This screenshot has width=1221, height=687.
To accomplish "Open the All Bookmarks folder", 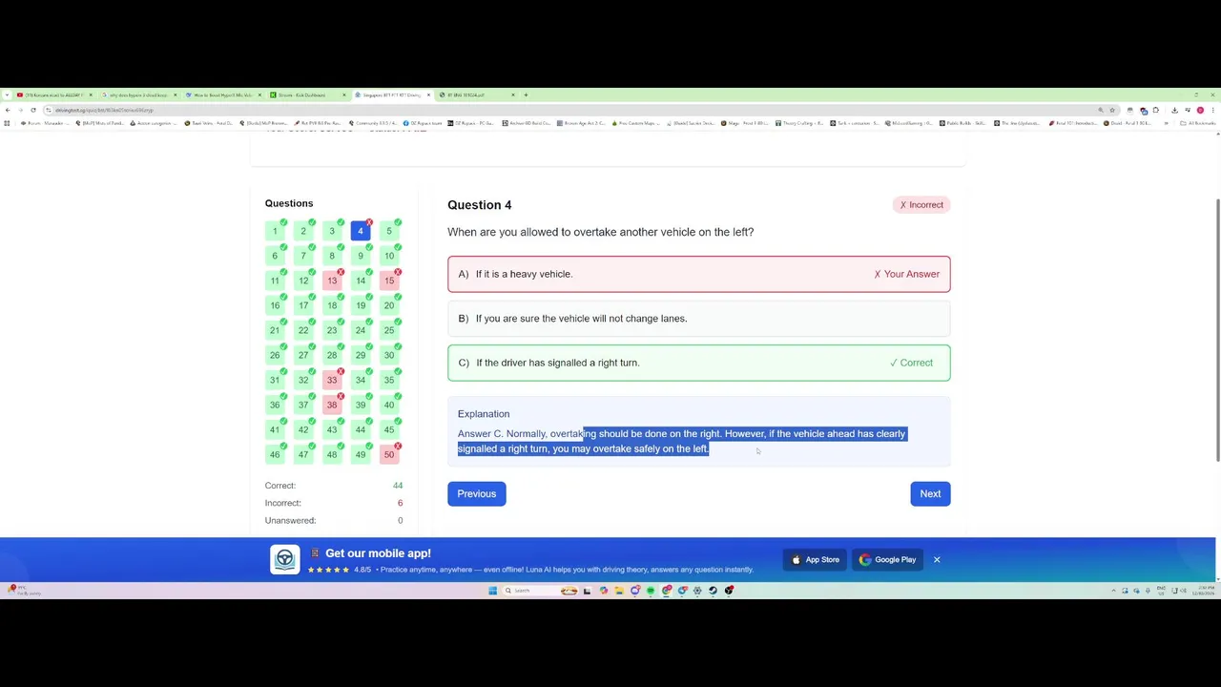I will [1200, 123].
